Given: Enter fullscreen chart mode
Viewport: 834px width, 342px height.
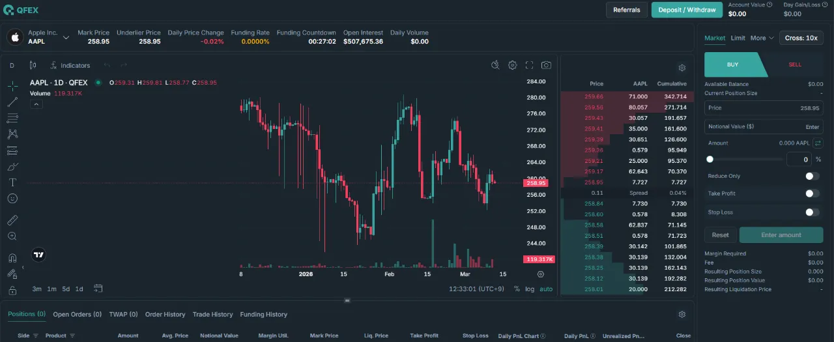Looking at the screenshot, I should click(x=529, y=65).
